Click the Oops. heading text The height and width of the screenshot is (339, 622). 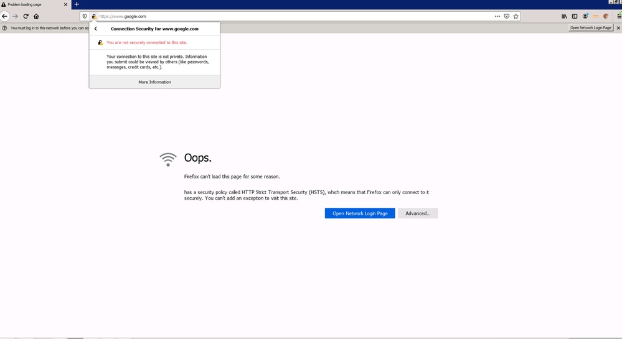coord(197,158)
